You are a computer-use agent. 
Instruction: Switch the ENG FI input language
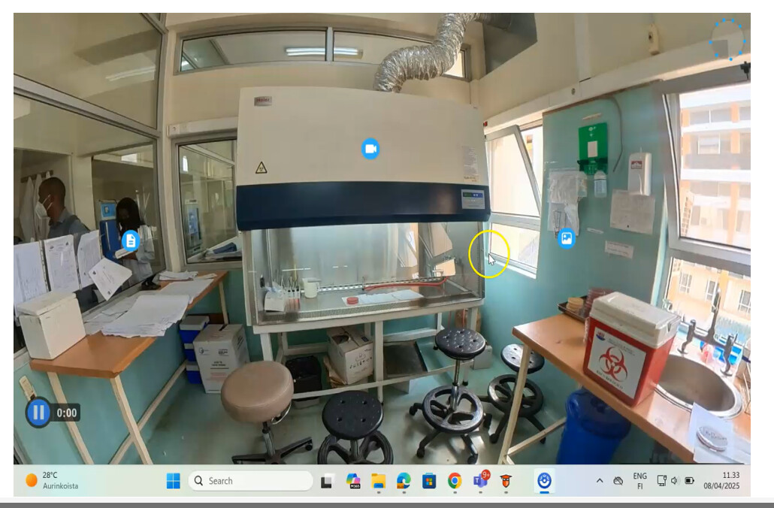click(x=639, y=481)
